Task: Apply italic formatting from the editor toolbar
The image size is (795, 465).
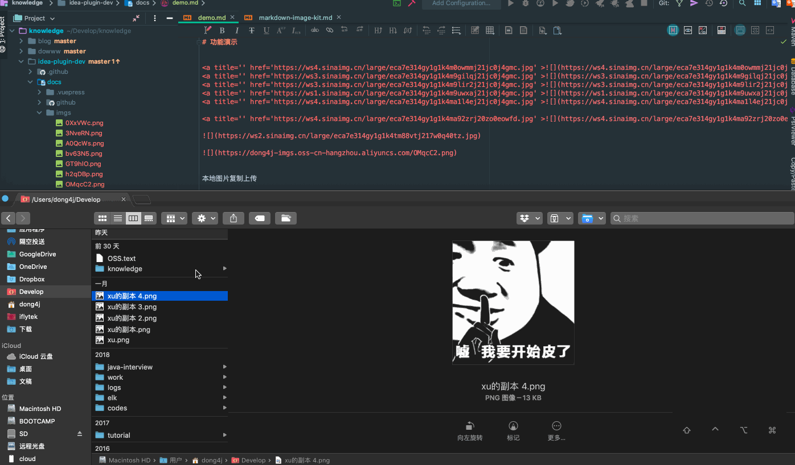Action: [236, 30]
